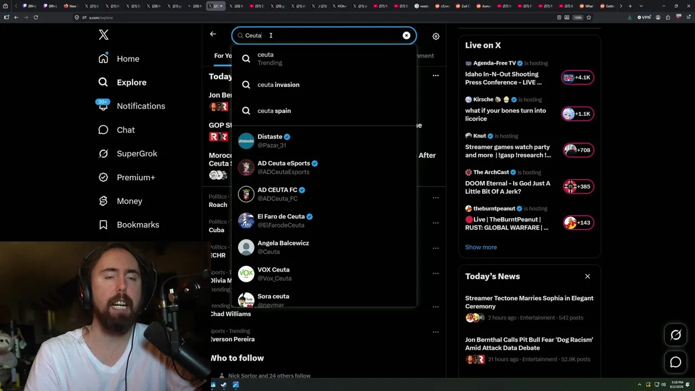The image size is (695, 391).
Task: Select the 'ceuta invasion' search suggestion
Action: point(324,85)
